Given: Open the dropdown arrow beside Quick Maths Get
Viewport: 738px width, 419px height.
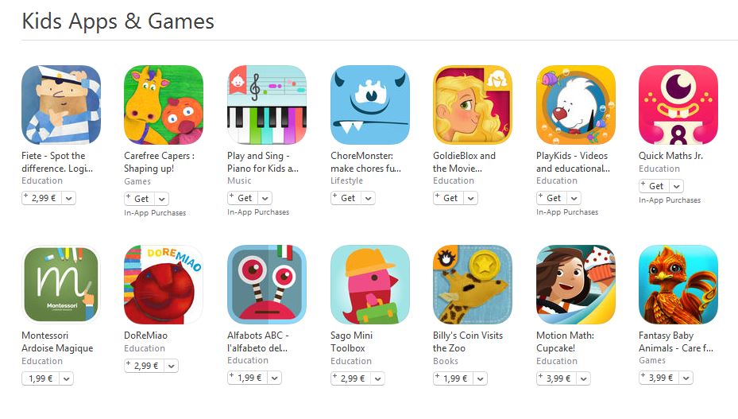Looking at the screenshot, I should (x=676, y=186).
